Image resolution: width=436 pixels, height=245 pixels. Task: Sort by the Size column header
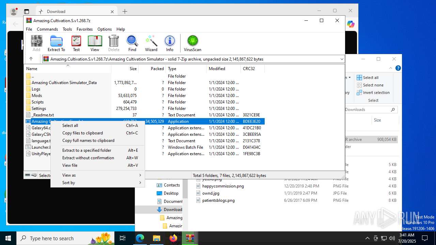click(x=125, y=68)
